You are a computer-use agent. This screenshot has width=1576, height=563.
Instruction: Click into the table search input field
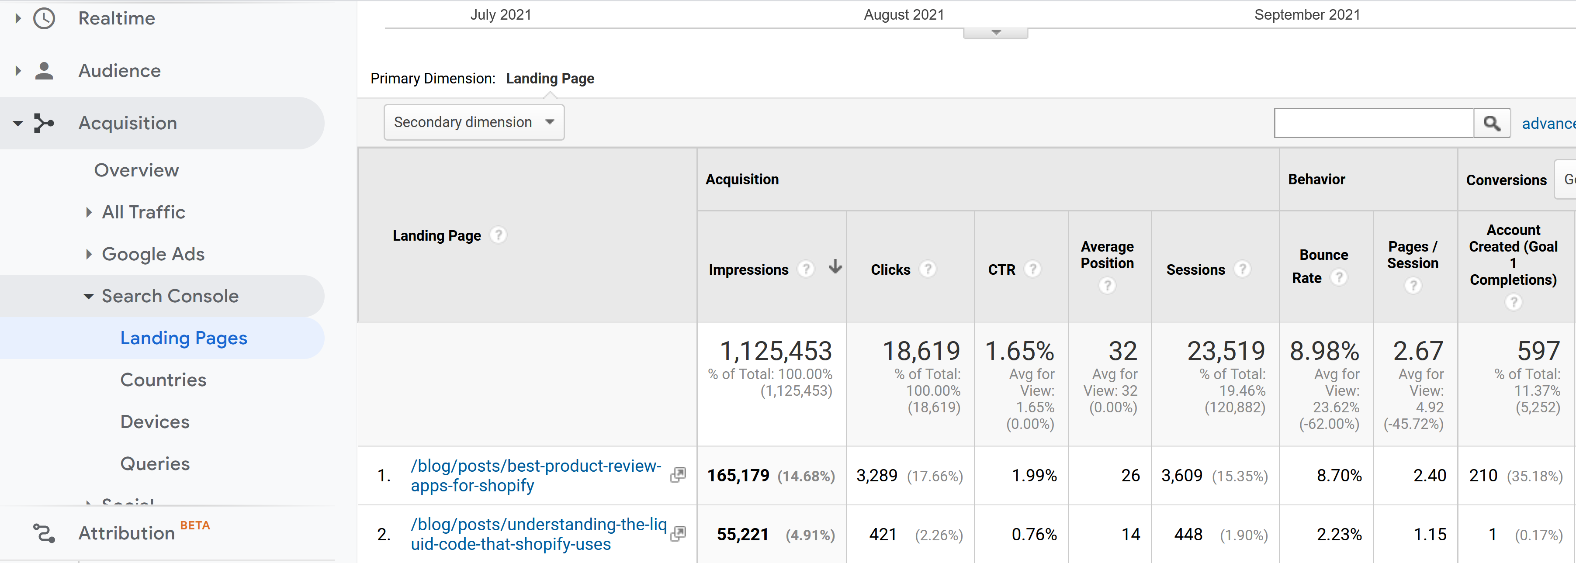(1374, 124)
